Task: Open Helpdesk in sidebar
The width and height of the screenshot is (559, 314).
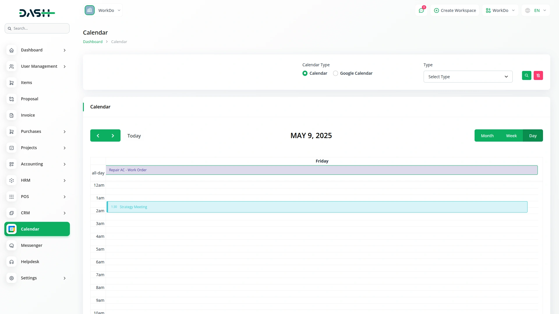Action: 30,262
